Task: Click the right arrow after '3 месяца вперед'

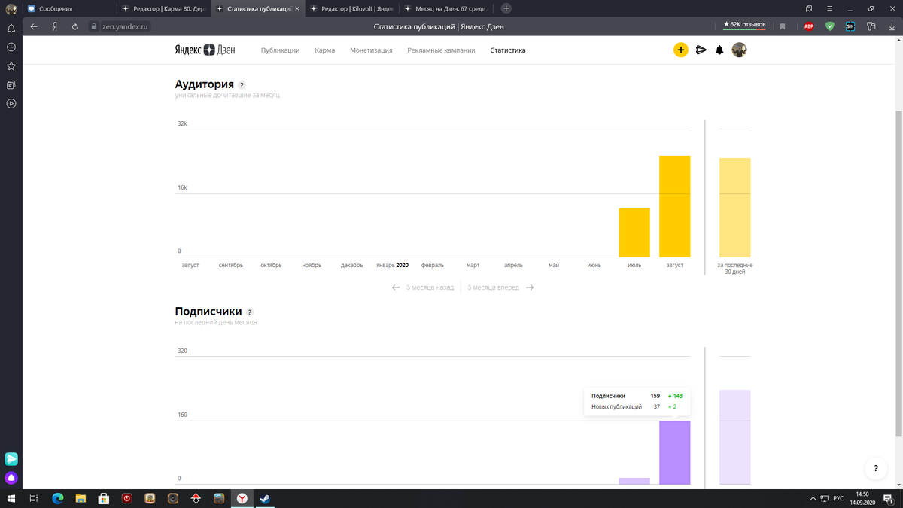Action: (530, 287)
